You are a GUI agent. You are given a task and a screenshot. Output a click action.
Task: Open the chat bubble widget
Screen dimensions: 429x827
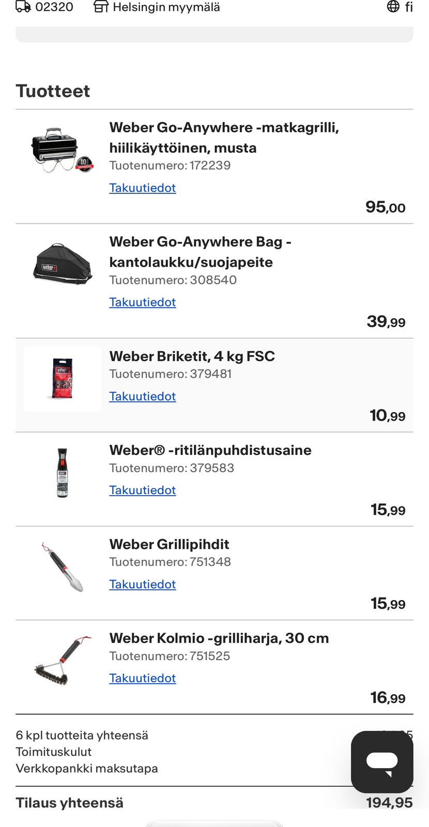tap(382, 762)
